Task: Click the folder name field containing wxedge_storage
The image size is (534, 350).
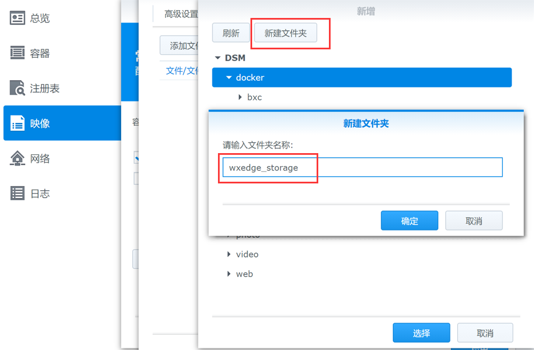Action: tap(362, 168)
